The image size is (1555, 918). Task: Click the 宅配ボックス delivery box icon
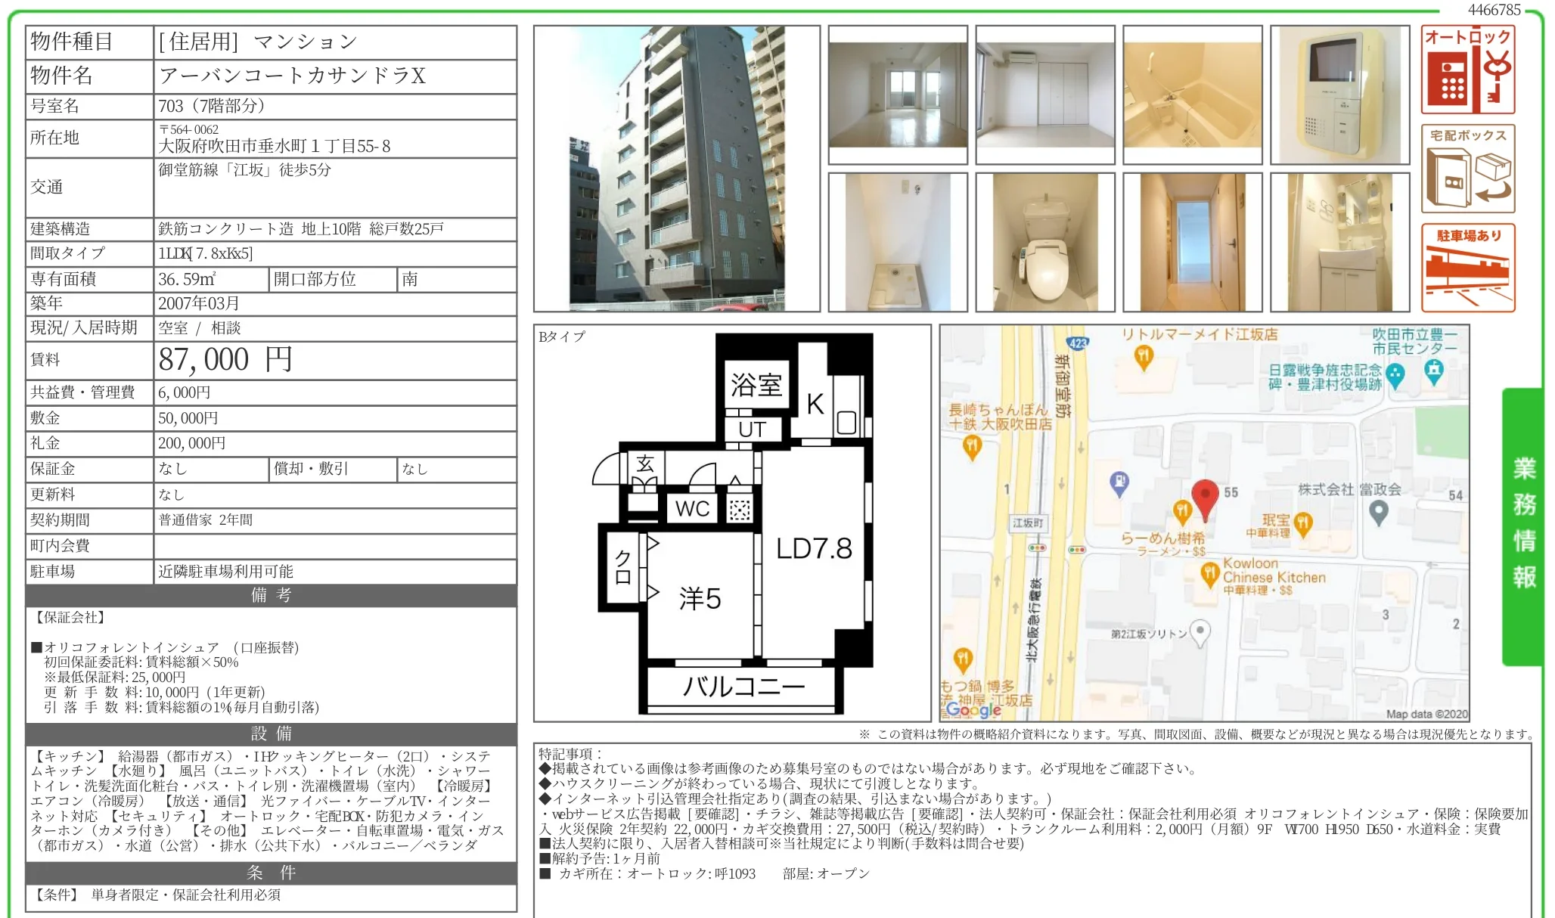click(x=1467, y=169)
